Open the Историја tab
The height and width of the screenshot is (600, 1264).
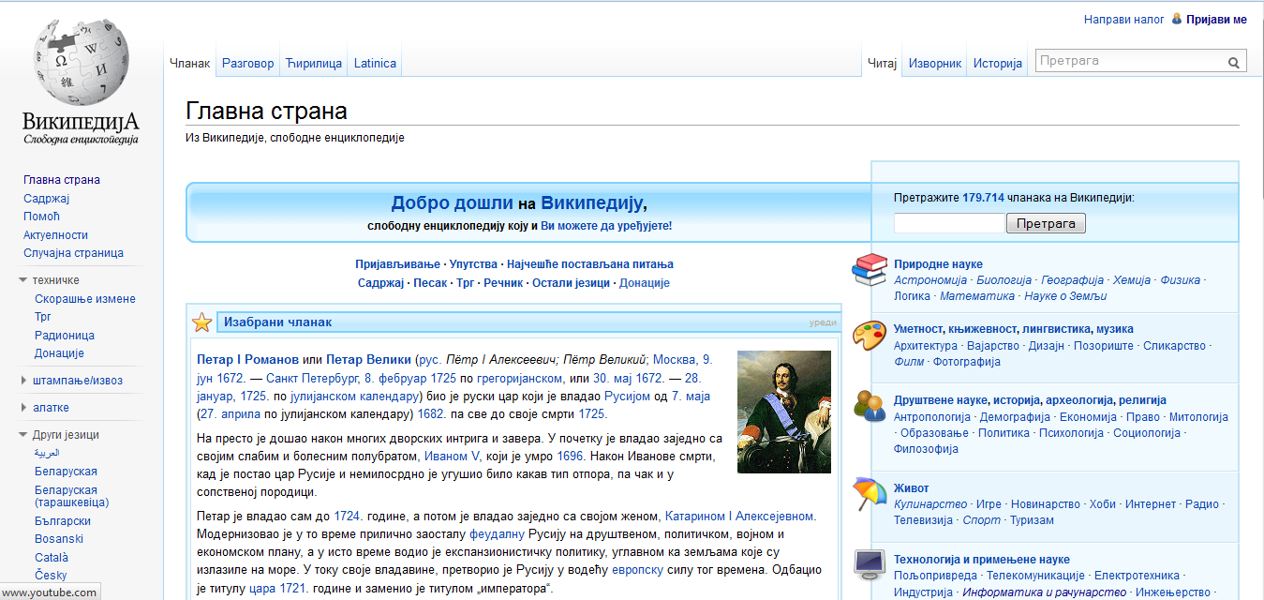tap(997, 63)
